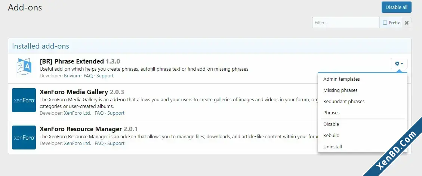Viewport: 422px width, 176px height.
Task: Focus the Filter text field
Action: [346, 22]
